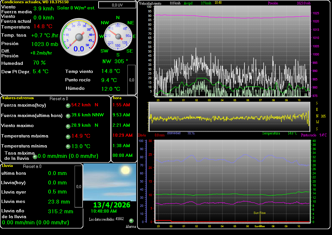Click the LED beside Temperatura mínima
Image resolution: width=332 pixels, height=235 pixels.
click(68, 147)
